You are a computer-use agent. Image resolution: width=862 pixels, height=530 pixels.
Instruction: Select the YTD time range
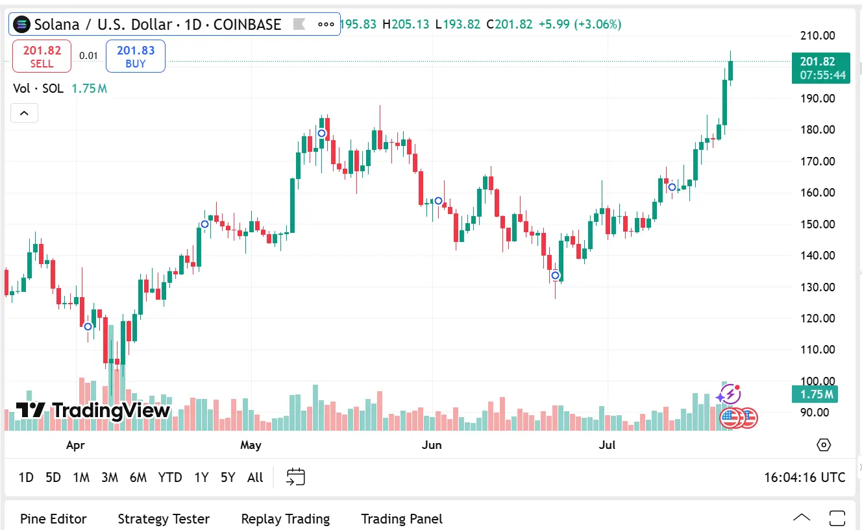(x=170, y=477)
